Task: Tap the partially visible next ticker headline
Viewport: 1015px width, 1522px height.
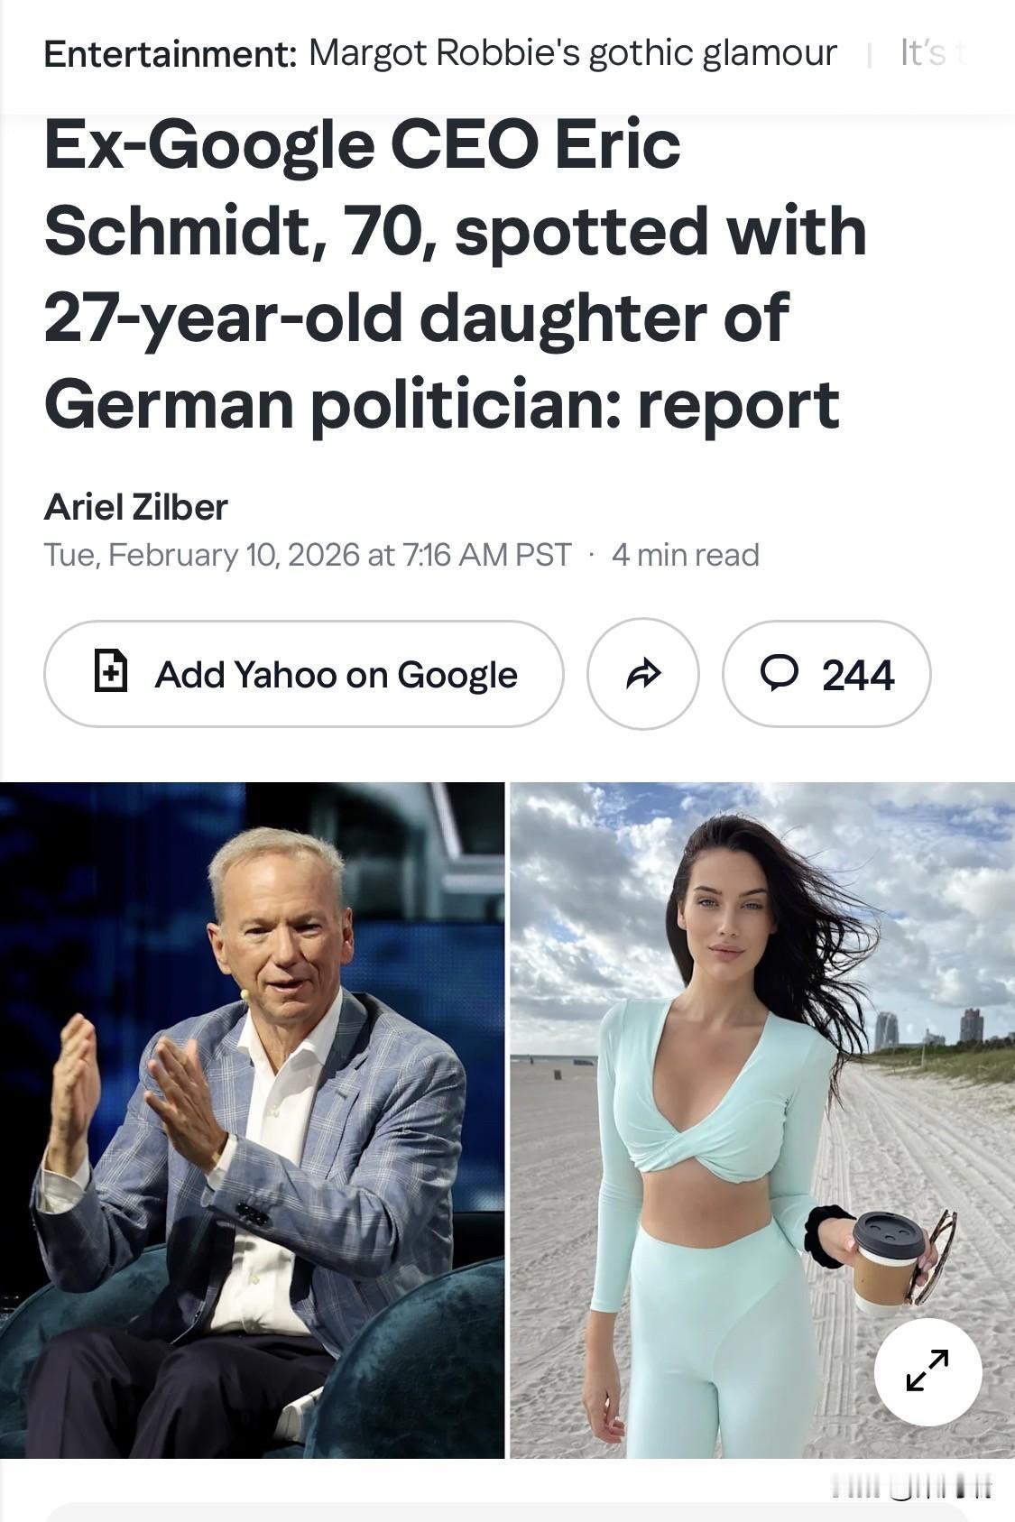Action: (932, 53)
